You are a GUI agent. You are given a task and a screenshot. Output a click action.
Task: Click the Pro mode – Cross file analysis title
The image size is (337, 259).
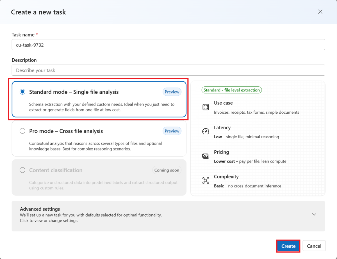66,131
